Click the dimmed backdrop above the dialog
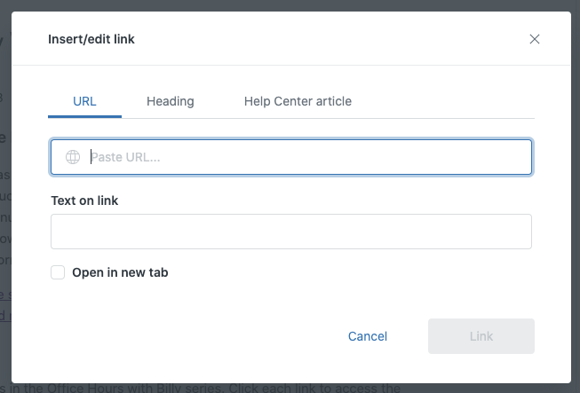Viewport: 580px width, 393px height. pos(290,5)
